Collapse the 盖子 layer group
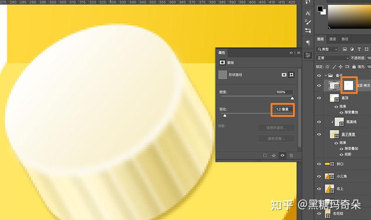 [326, 75]
